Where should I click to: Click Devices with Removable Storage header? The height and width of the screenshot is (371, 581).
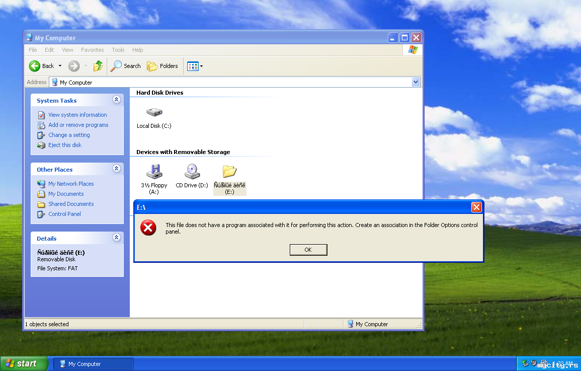[x=183, y=152]
